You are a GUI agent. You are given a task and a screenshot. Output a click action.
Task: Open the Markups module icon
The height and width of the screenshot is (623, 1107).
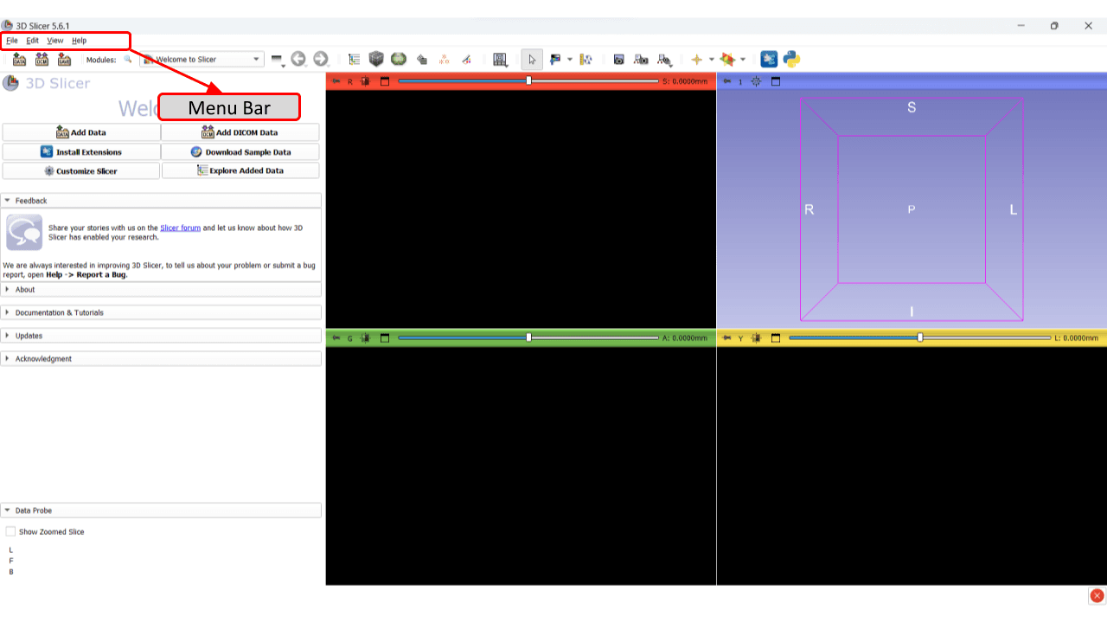click(x=444, y=59)
